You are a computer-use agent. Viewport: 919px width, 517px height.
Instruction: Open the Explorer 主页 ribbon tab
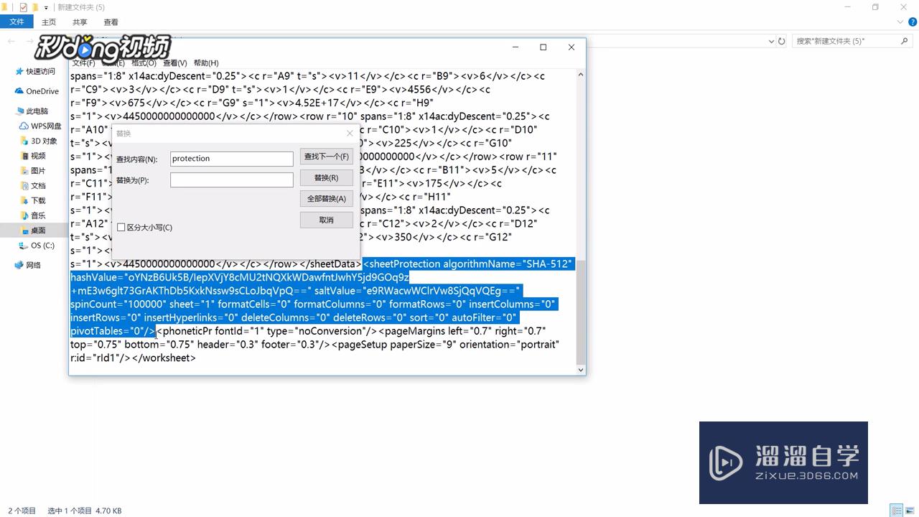click(x=49, y=22)
